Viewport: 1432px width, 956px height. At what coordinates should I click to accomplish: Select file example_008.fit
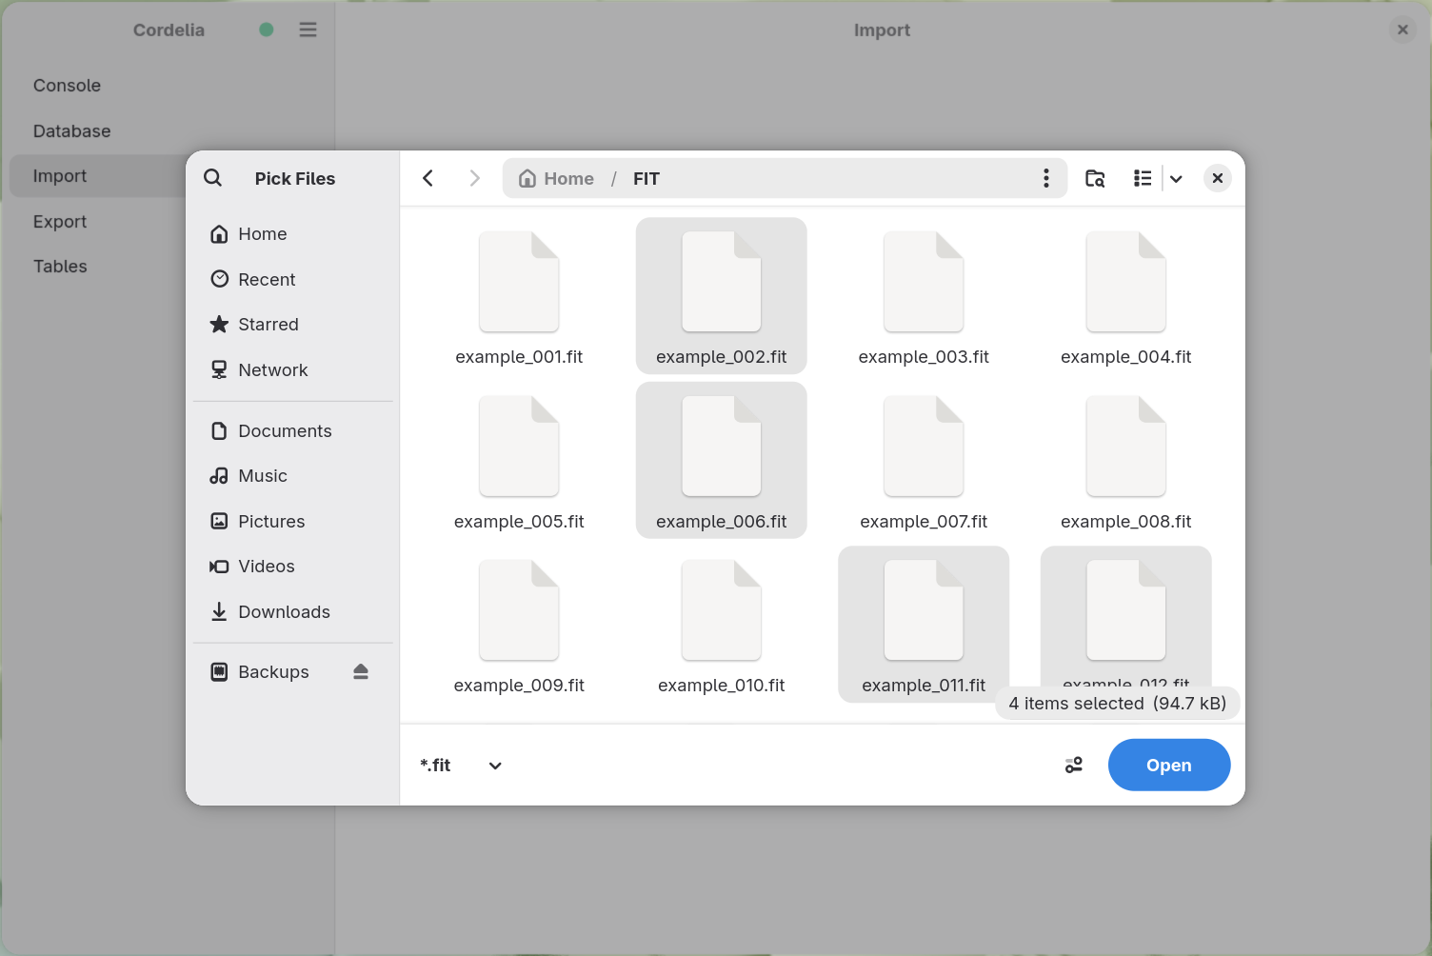click(x=1126, y=461)
